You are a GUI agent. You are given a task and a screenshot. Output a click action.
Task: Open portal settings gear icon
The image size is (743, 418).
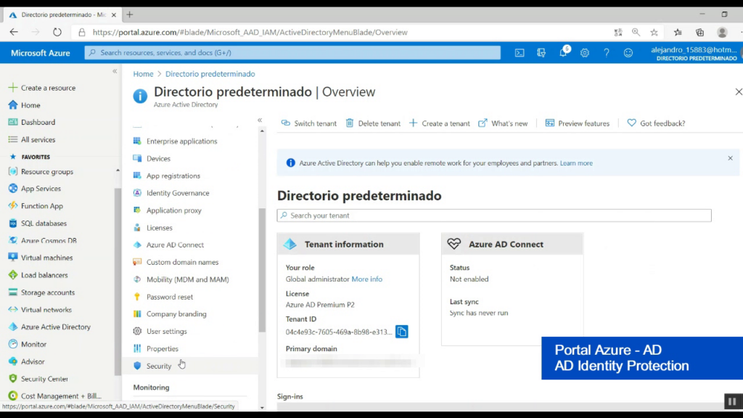585,53
